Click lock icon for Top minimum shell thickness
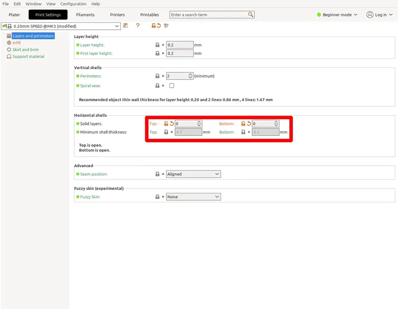Viewport: 398px width, 310px height. (x=166, y=132)
